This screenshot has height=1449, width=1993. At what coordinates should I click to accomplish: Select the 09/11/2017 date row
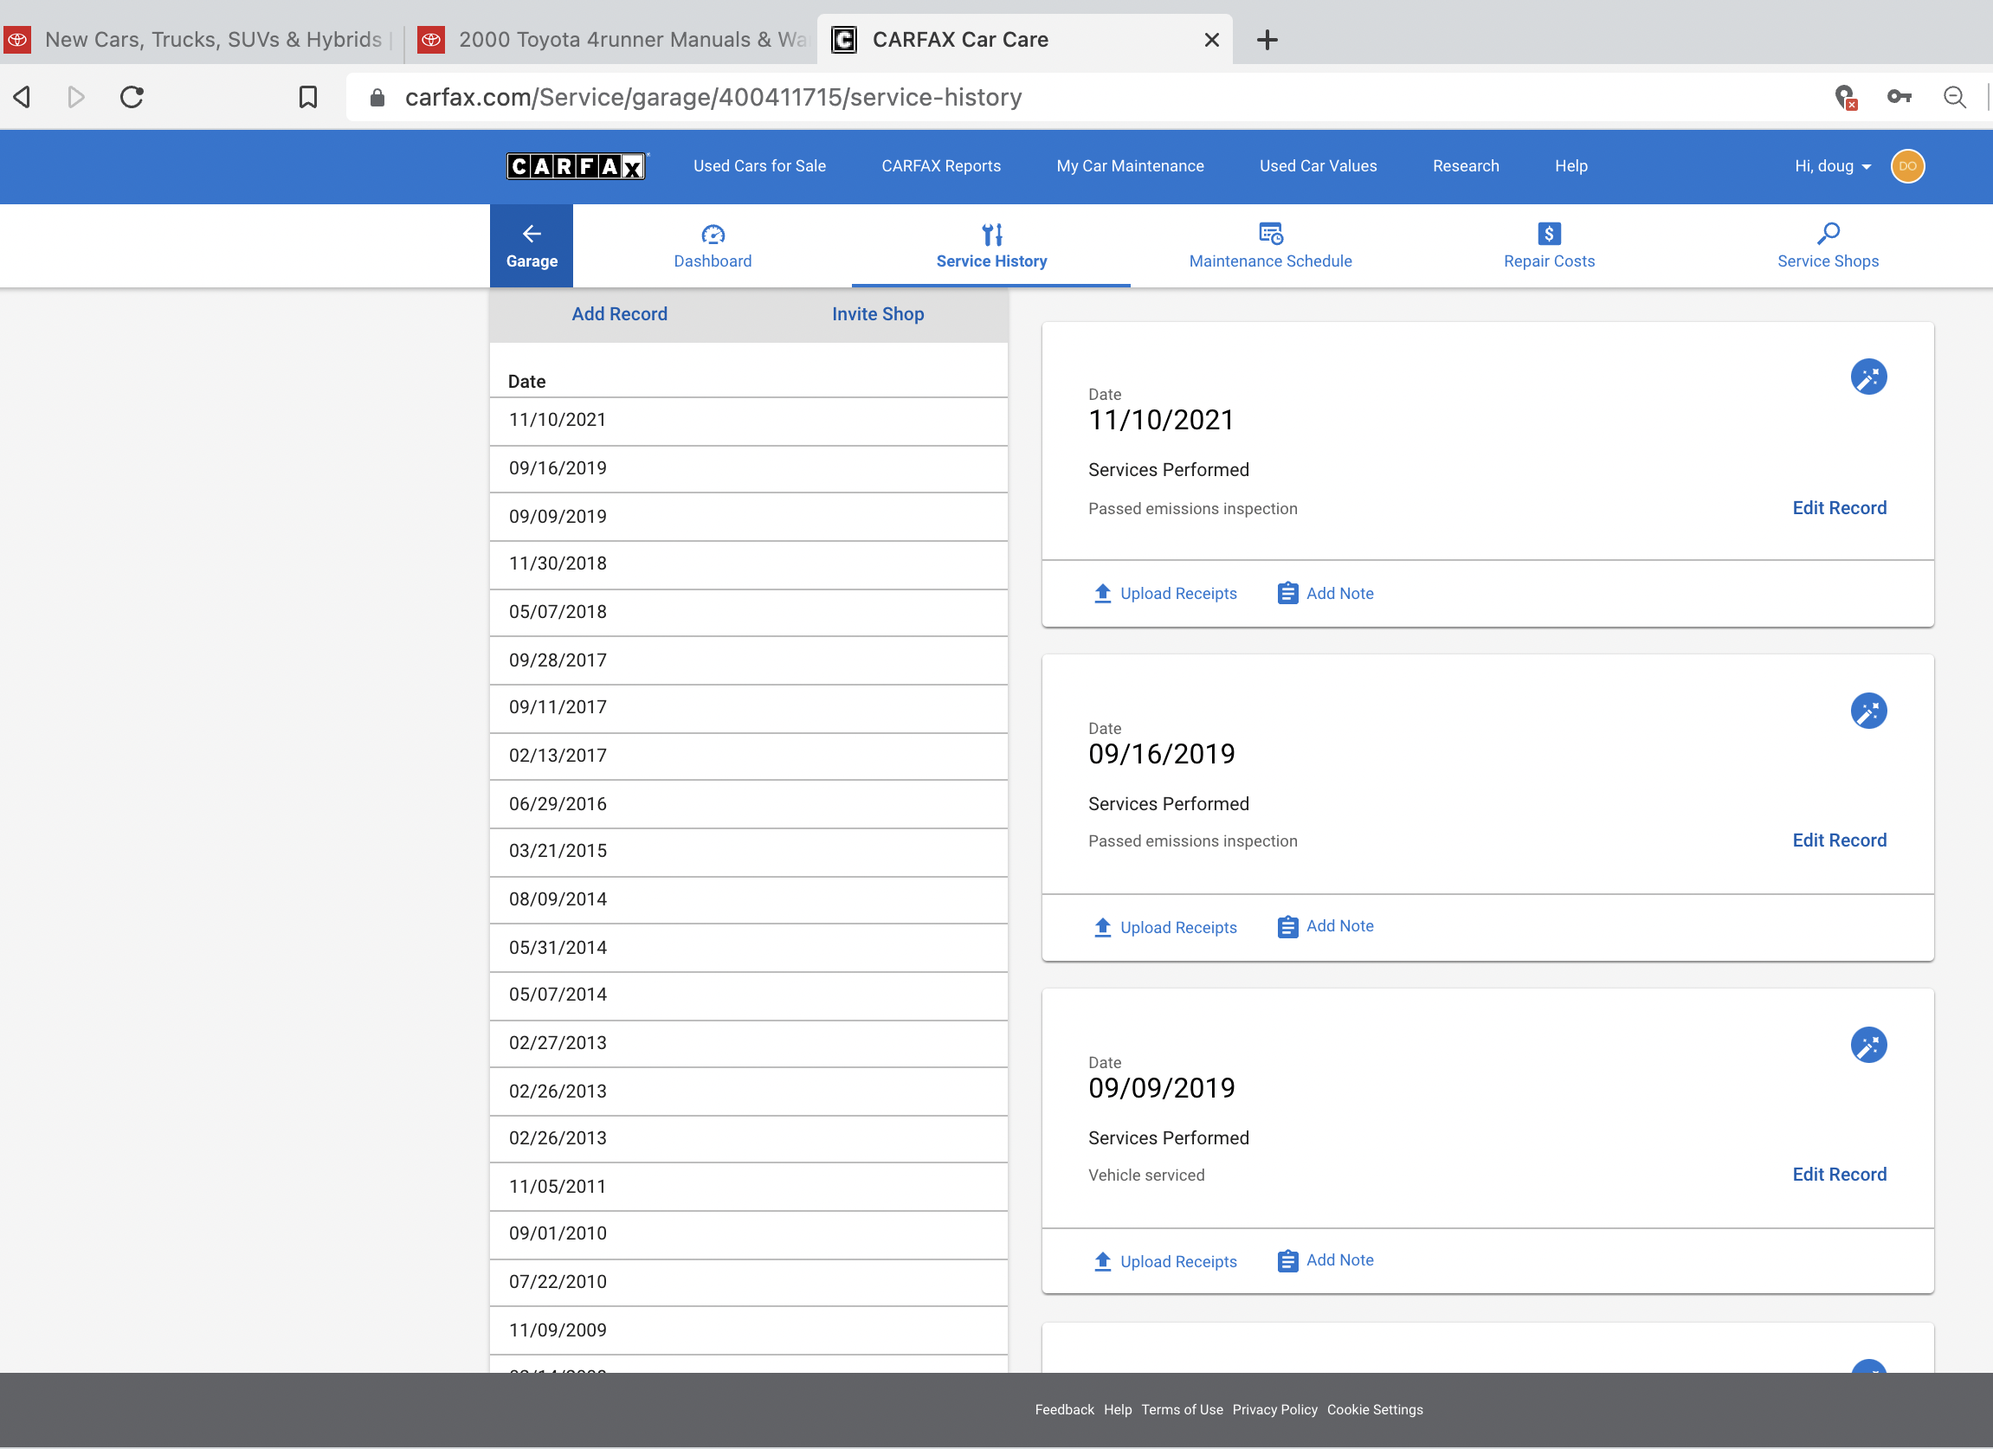point(749,708)
